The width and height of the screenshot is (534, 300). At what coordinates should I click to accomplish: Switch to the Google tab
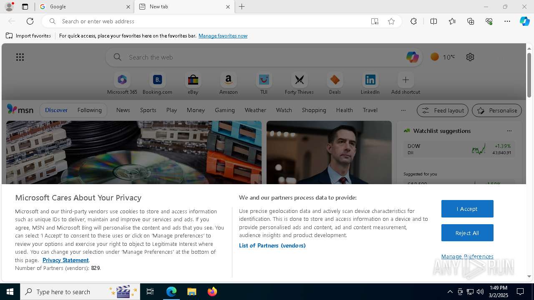(x=85, y=7)
